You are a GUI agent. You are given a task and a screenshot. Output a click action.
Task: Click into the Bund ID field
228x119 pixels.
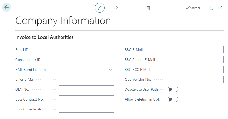click(86, 50)
